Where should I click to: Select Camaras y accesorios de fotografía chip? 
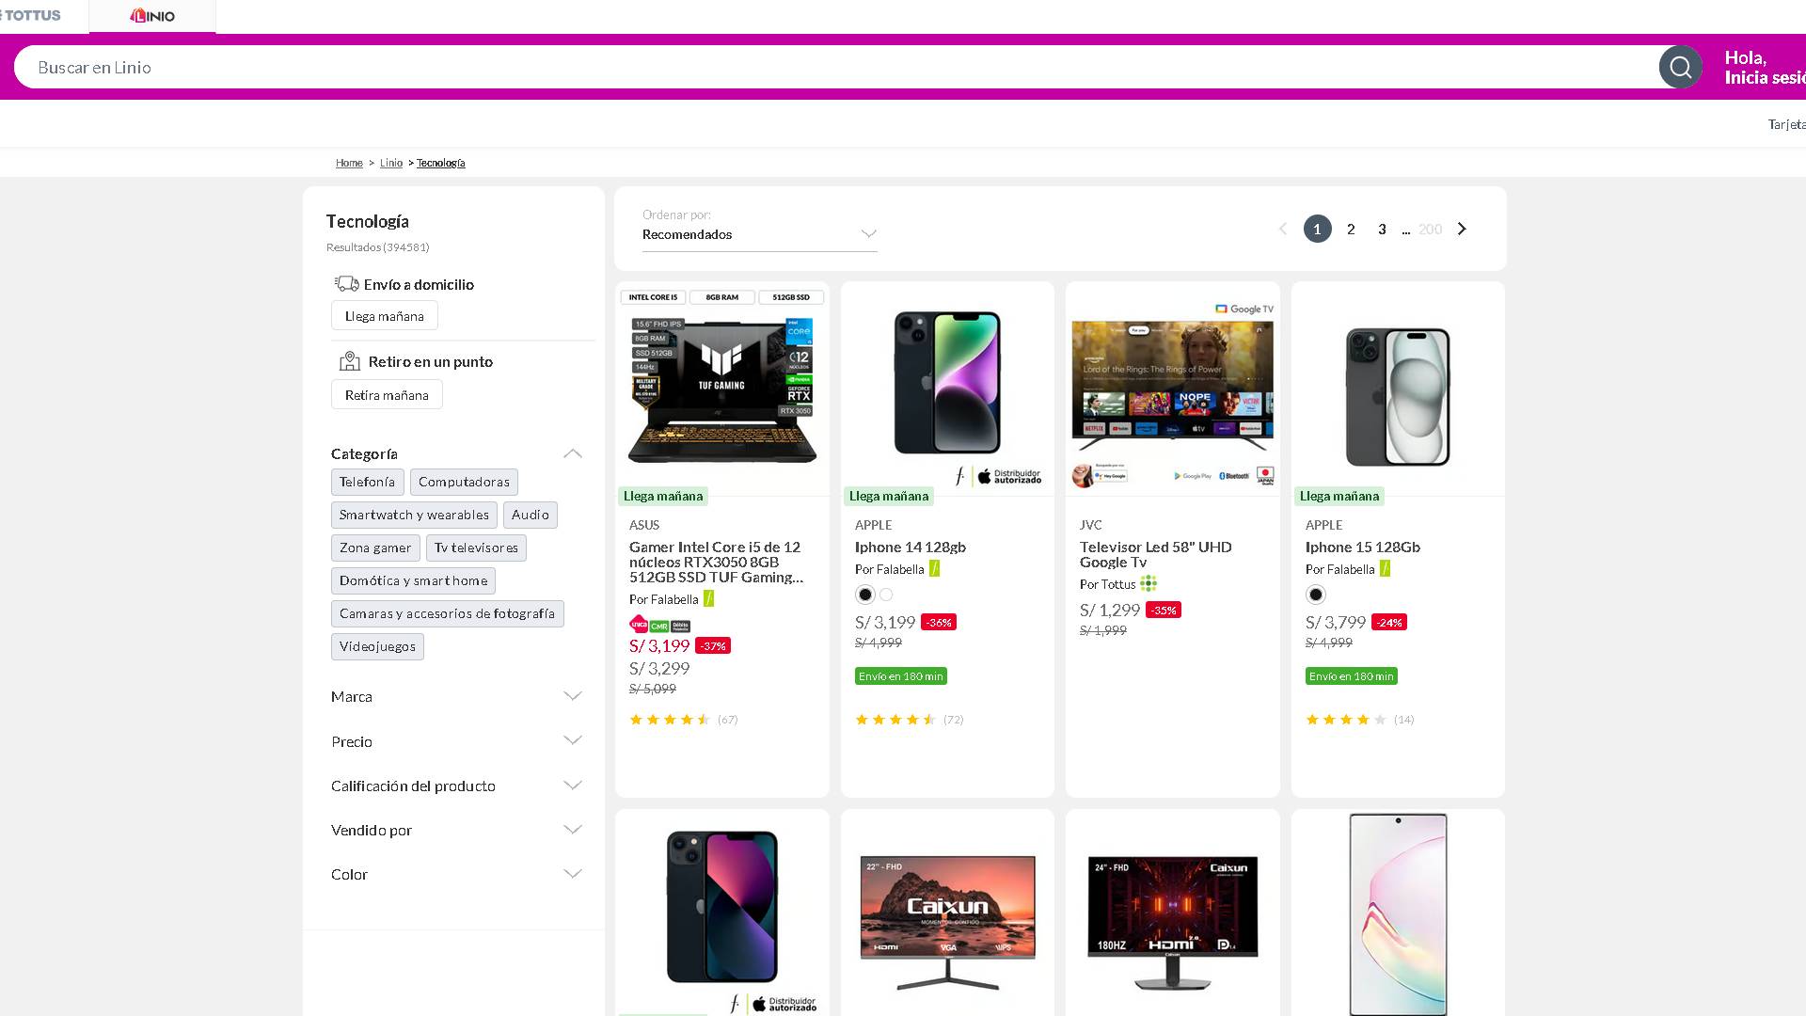tap(447, 613)
